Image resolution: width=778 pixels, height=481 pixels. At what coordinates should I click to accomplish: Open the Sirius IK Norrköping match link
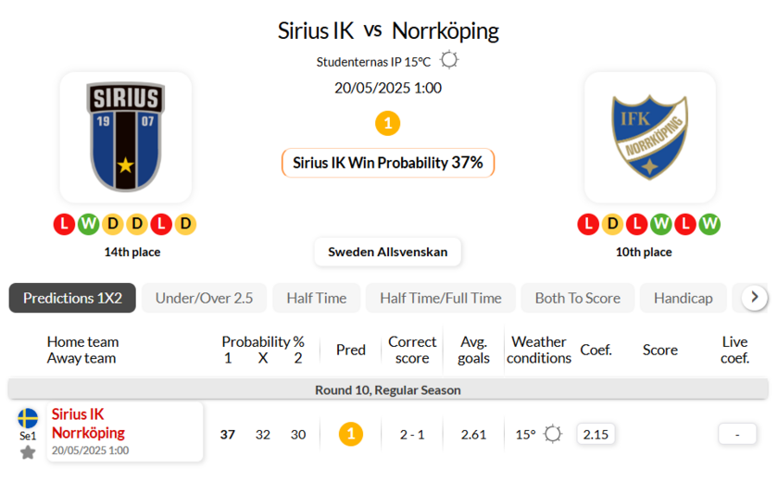(89, 424)
